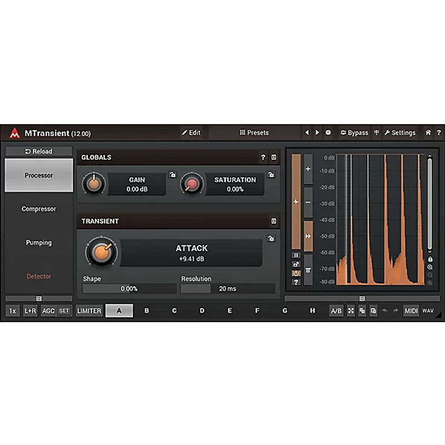Expand the Transient panel detach icon
The width and height of the screenshot is (445, 445).
[x=274, y=221]
